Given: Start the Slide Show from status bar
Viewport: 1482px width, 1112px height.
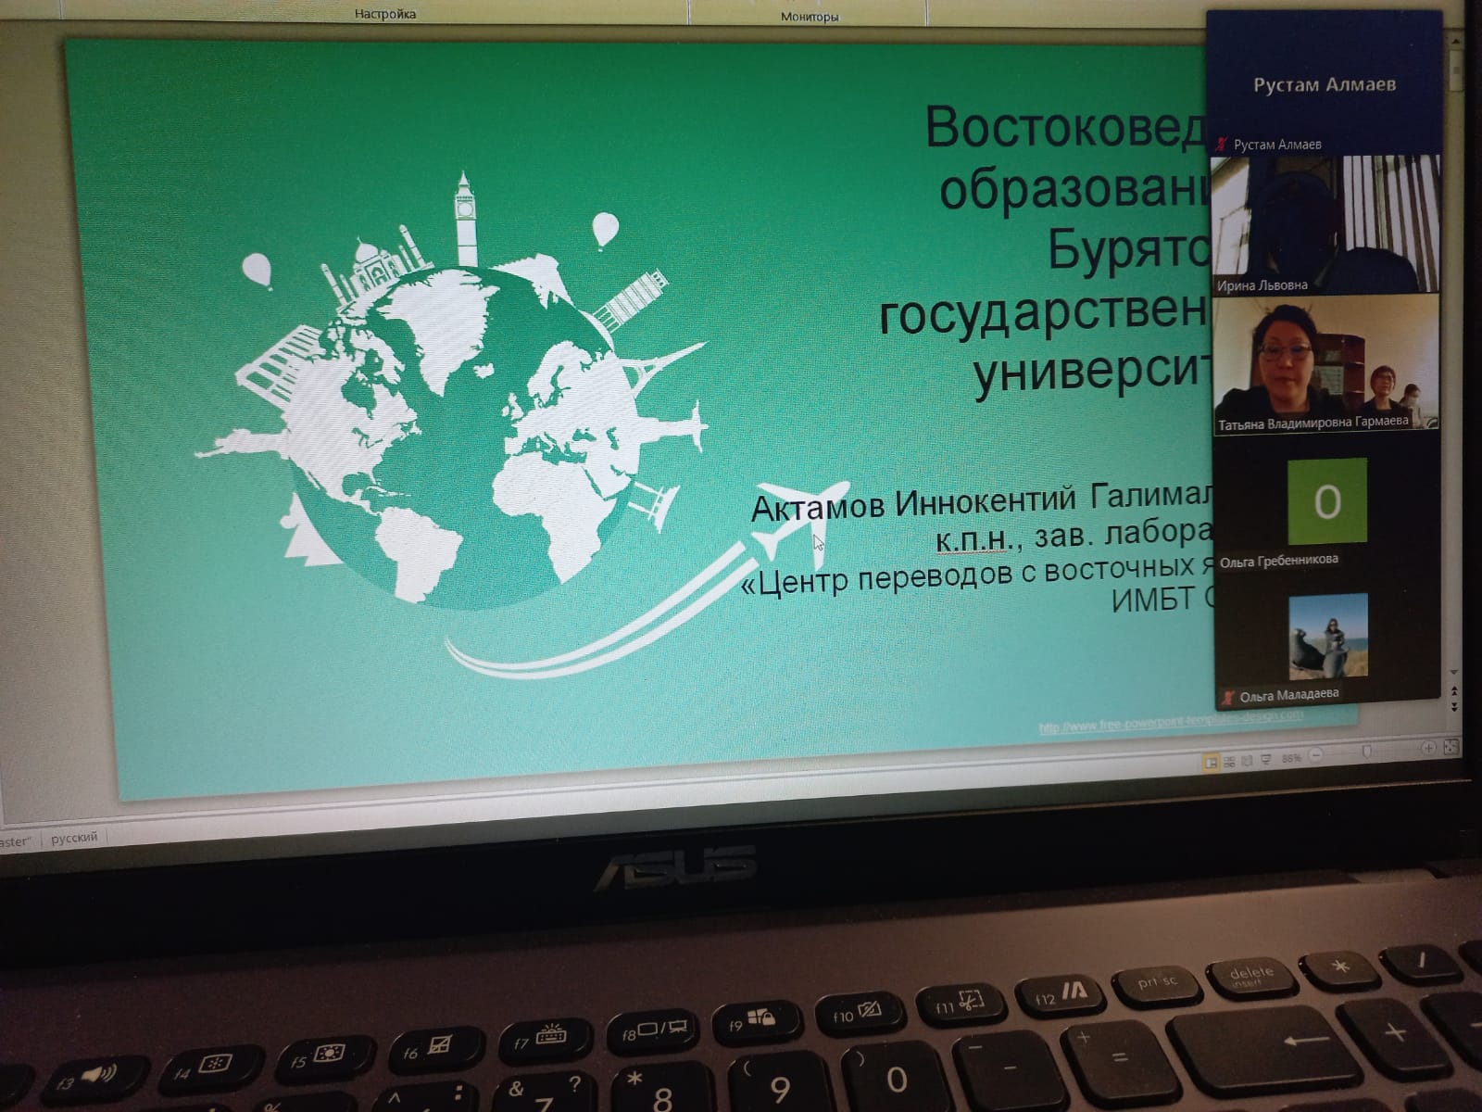Looking at the screenshot, I should 1264,760.
